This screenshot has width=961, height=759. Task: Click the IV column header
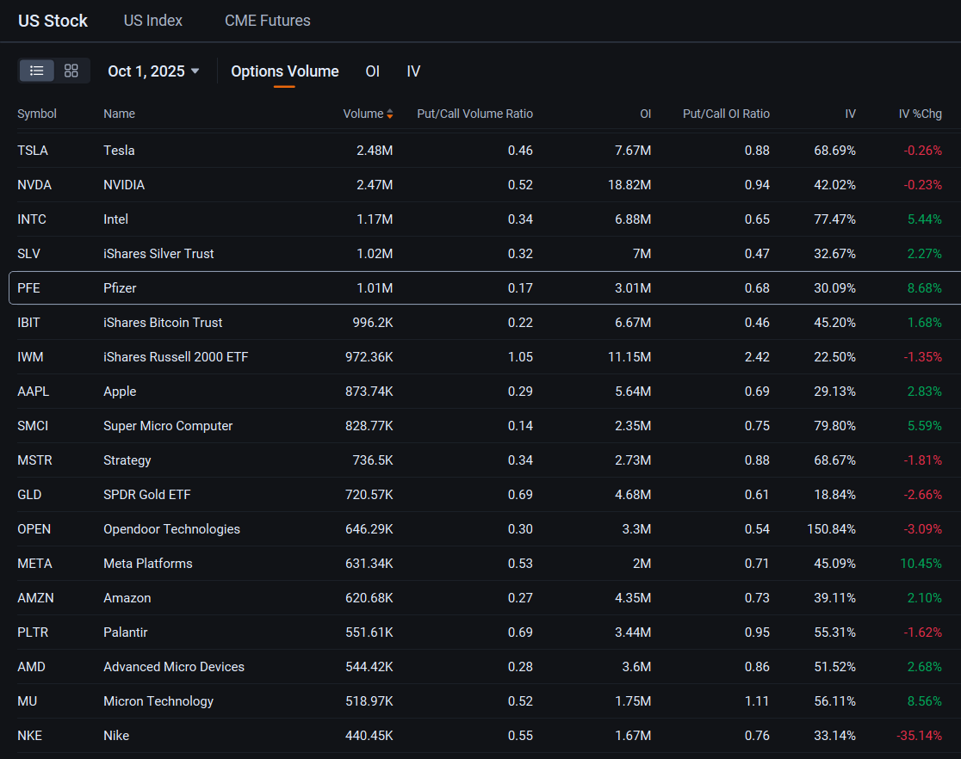850,114
